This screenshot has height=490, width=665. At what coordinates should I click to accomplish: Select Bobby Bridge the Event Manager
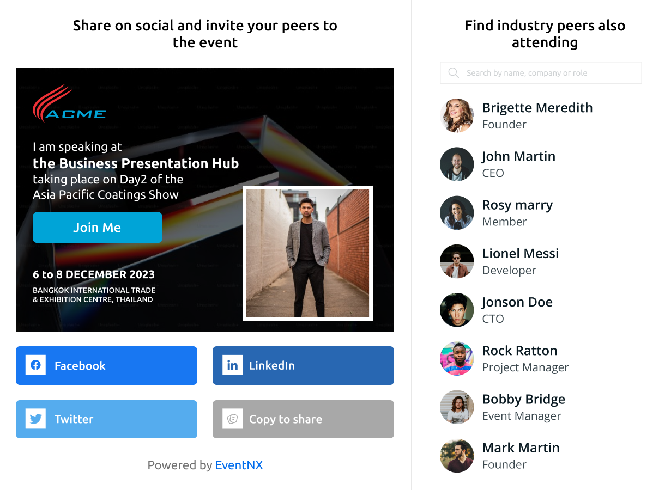[523, 407]
